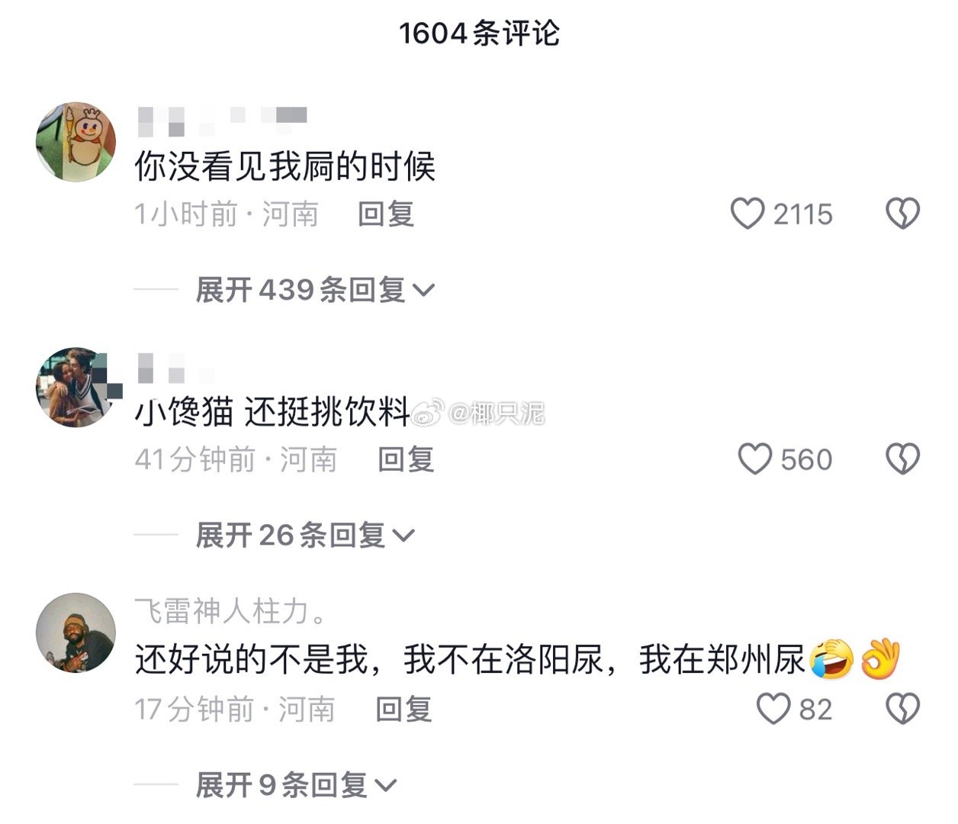Dislike the 飞雷神人柱力 comment
This screenshot has width=958, height=824.
pos(902,710)
